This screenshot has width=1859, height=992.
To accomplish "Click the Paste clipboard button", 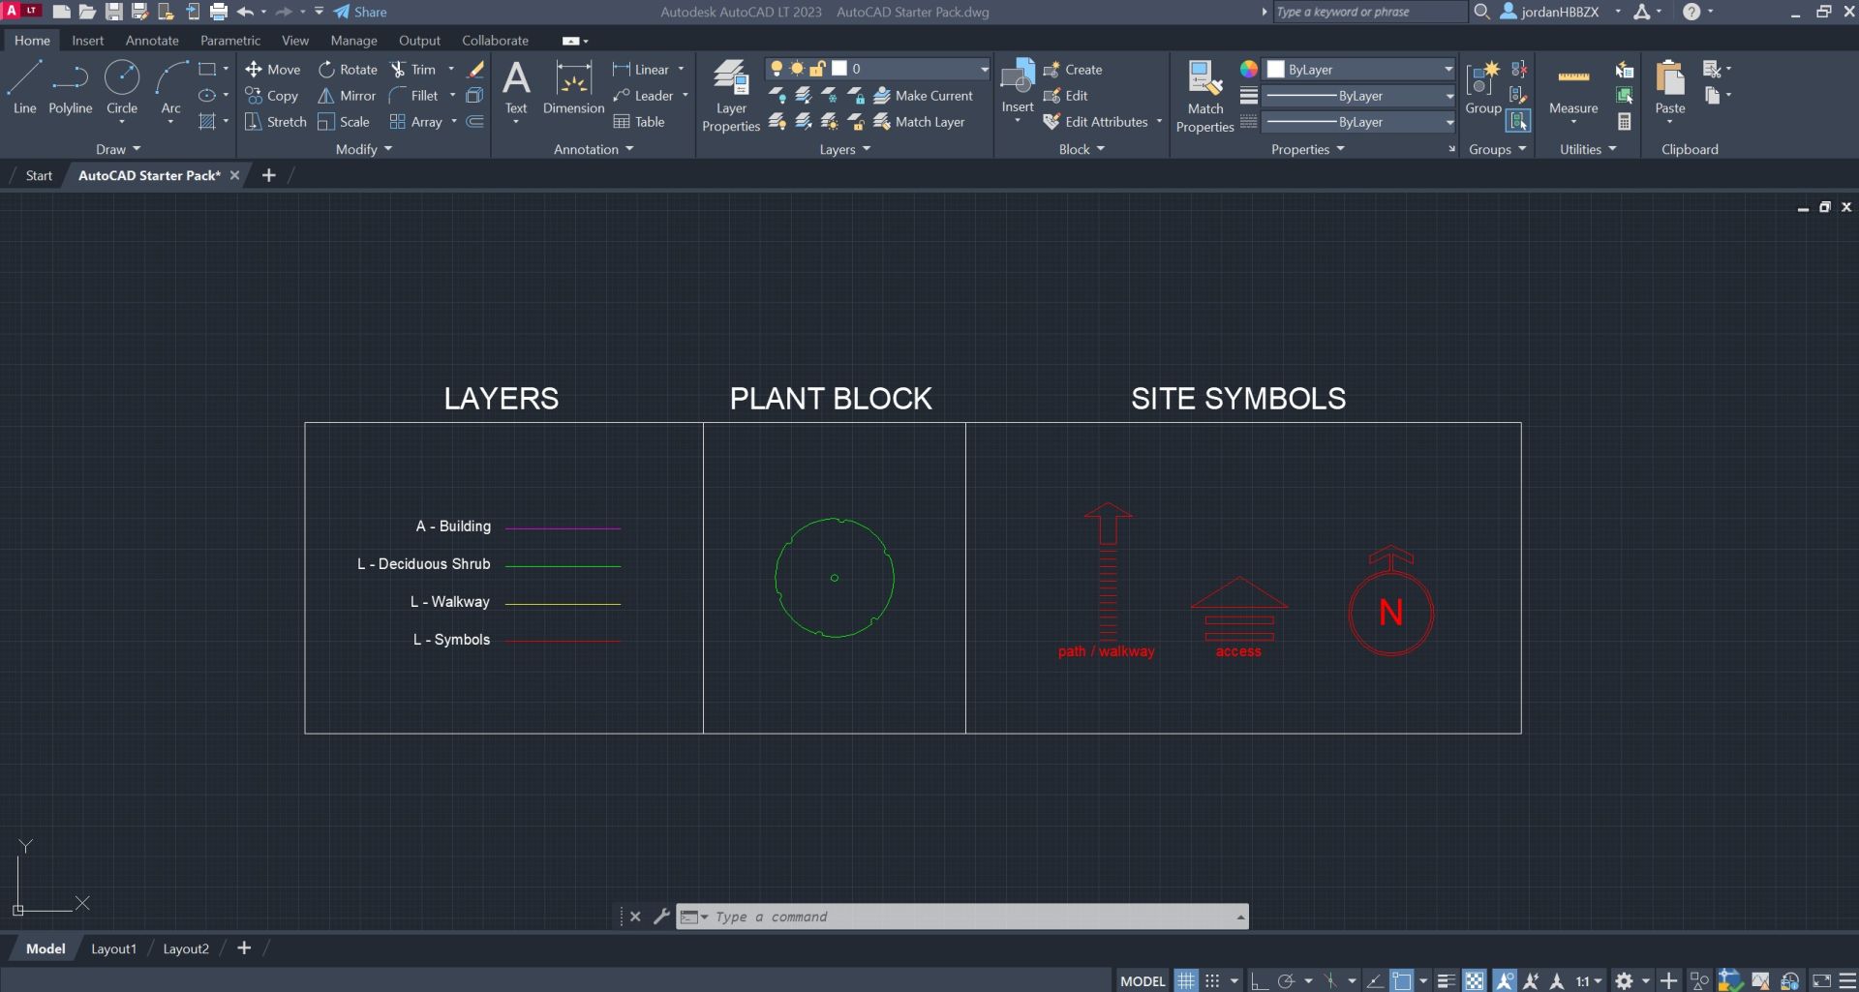I will tap(1670, 87).
